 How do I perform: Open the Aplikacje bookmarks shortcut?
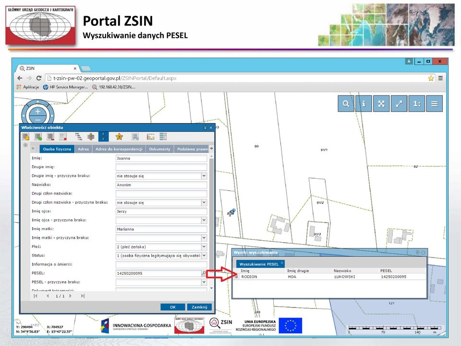(28, 87)
